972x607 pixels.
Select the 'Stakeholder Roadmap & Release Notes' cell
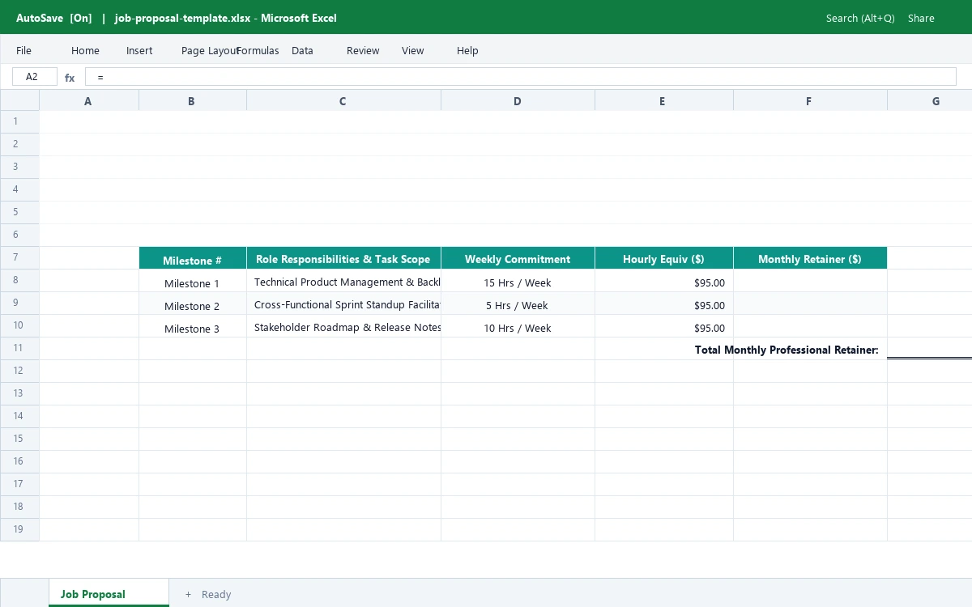tap(343, 326)
